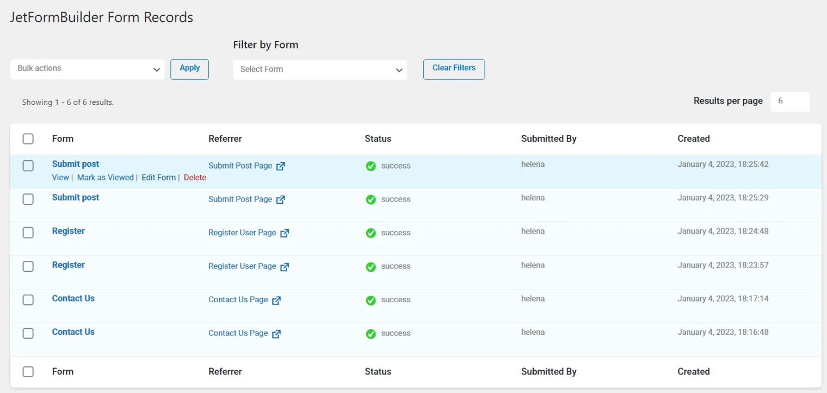
Task: Click external link icon beside first Submit Post Page
Action: coord(281,166)
